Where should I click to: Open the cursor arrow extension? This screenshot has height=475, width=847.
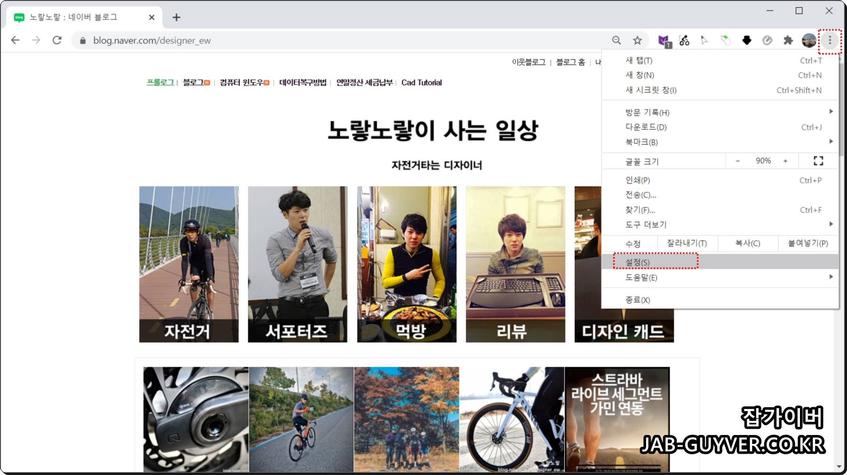click(x=703, y=40)
